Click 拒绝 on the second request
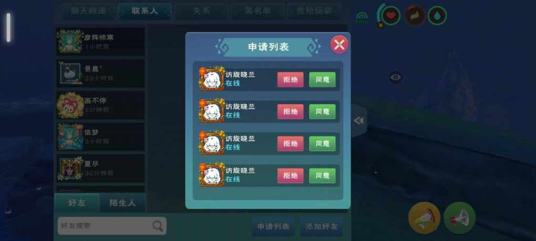Screen dimensions: 536x241 coord(290,112)
